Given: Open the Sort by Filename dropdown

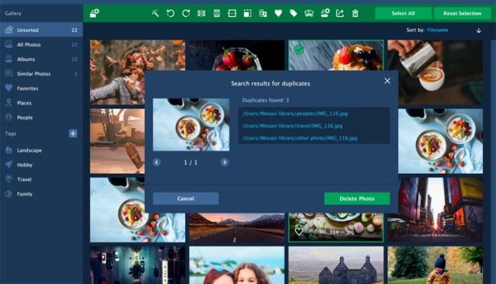Looking at the screenshot, I should pyautogui.click(x=438, y=30).
